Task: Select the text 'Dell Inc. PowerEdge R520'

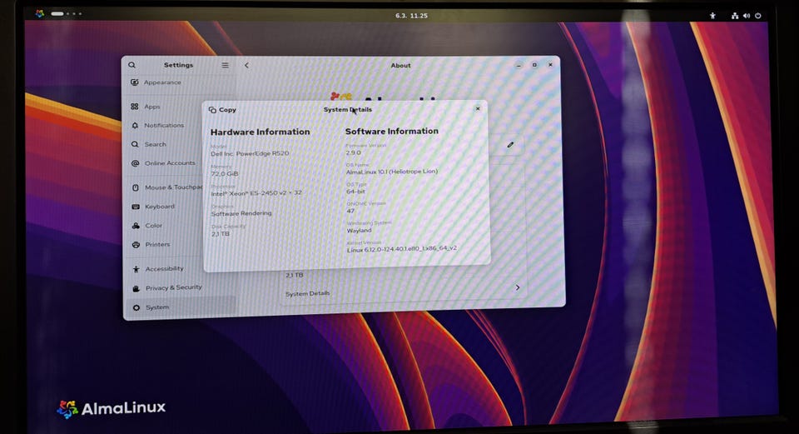Action: [250, 153]
